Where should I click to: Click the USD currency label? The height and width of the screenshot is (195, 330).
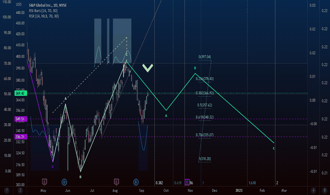pyautogui.click(x=19, y=4)
